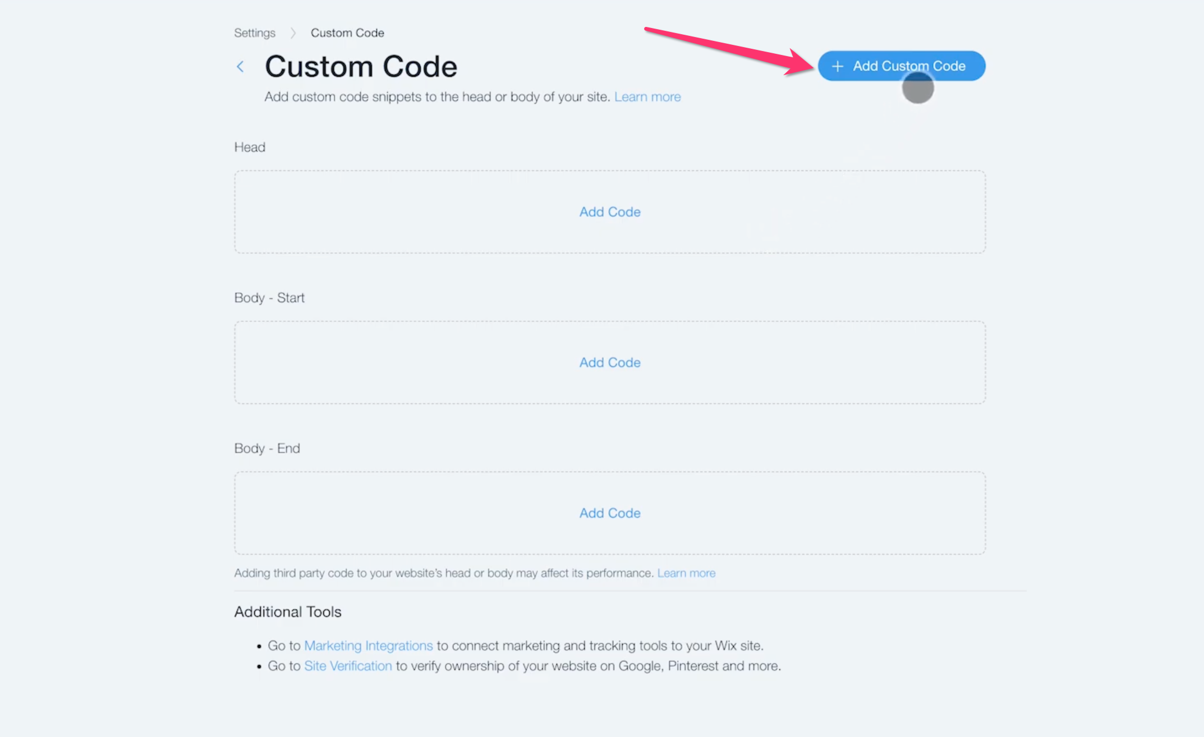
Task: Click the plus icon in Add Custom Code
Action: (x=837, y=66)
